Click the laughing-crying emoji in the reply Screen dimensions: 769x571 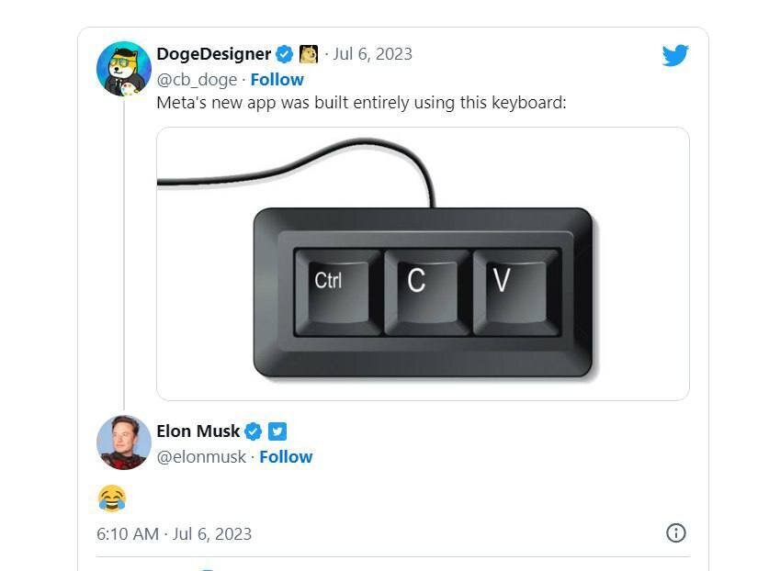click(x=111, y=498)
